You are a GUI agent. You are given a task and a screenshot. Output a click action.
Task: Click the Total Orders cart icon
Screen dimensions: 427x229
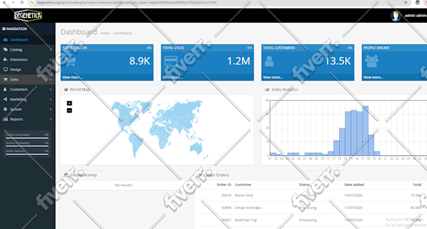(x=70, y=62)
